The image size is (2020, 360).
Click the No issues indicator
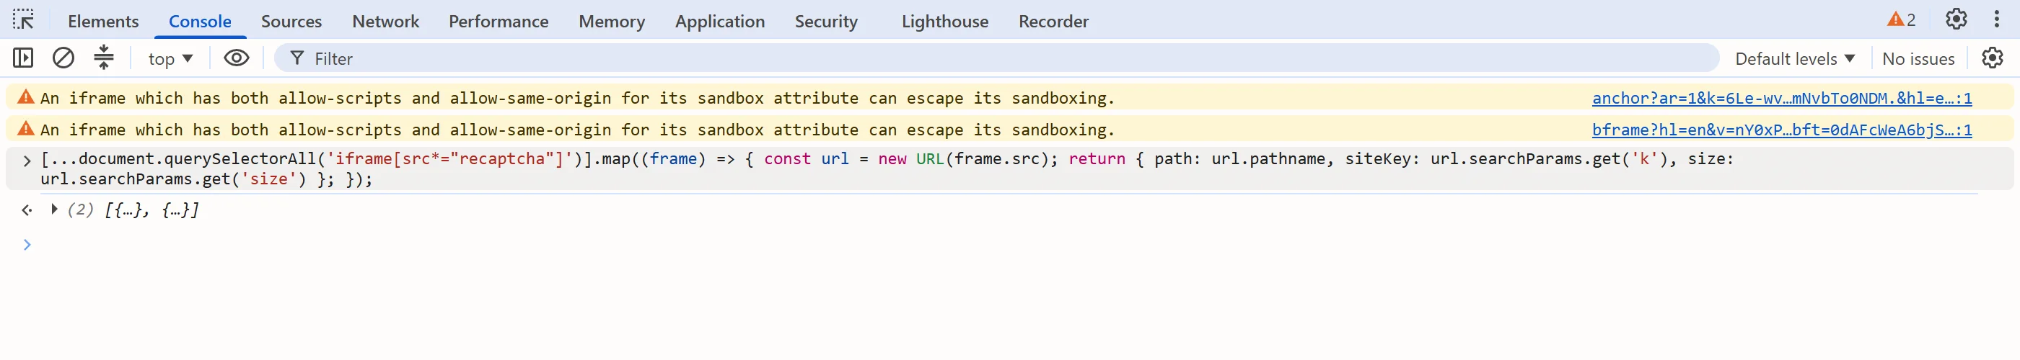pyautogui.click(x=1918, y=59)
